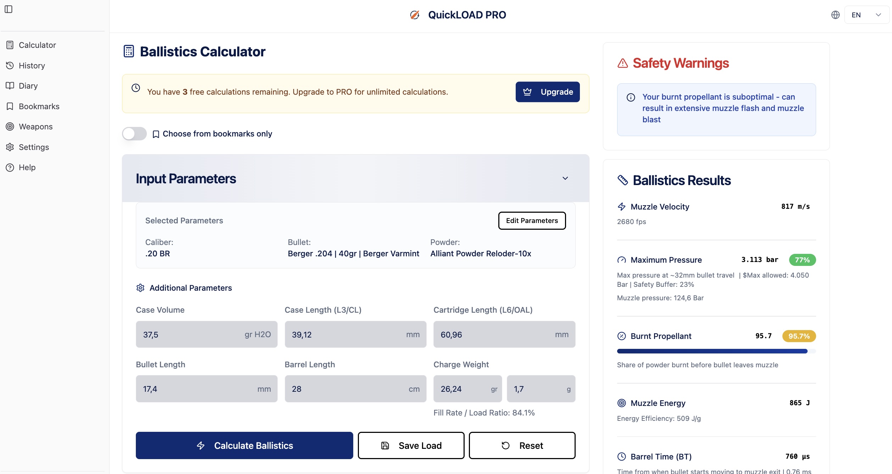Go to Weapons in sidebar
The image size is (892, 474).
point(35,127)
